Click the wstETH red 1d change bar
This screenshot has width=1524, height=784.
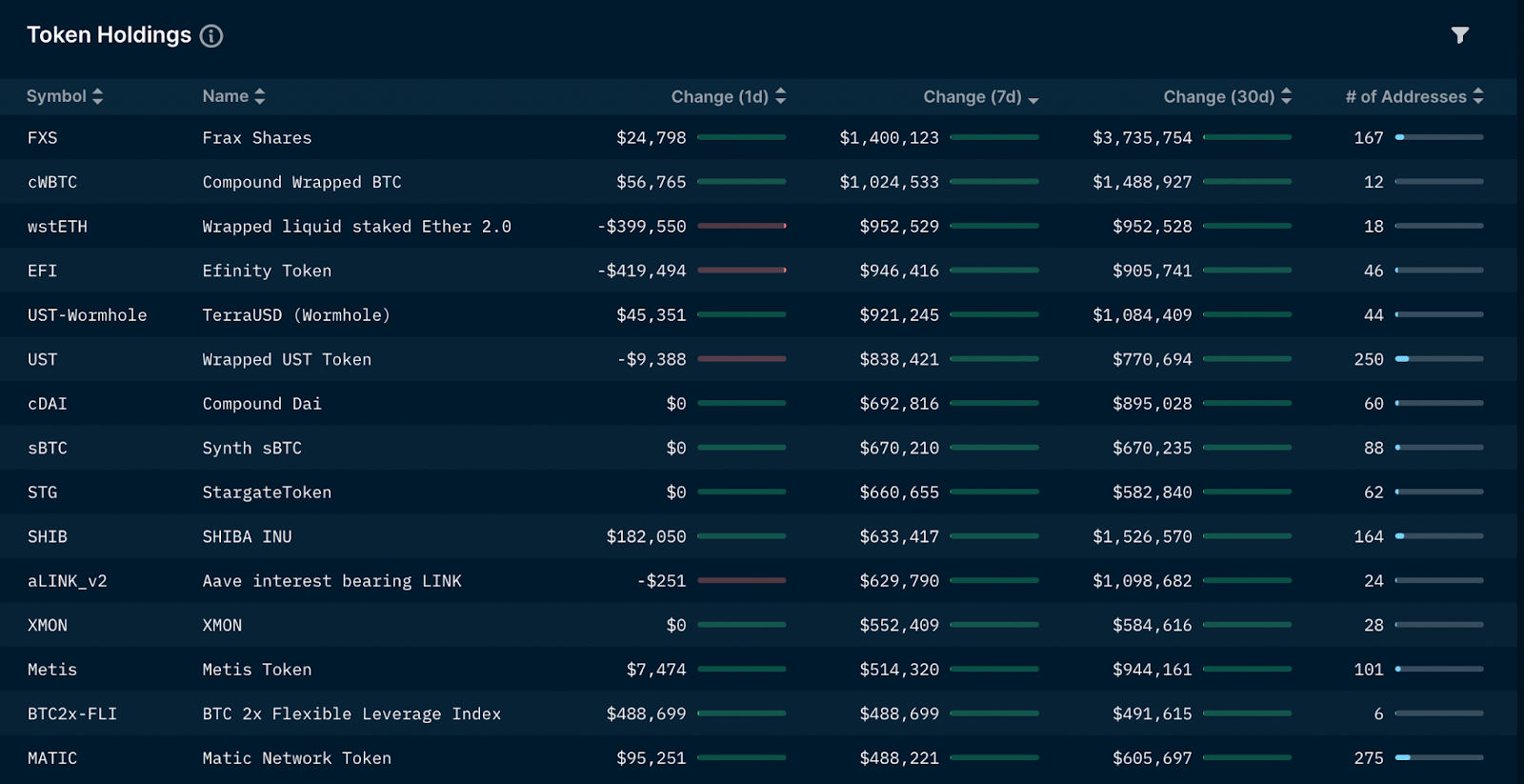click(x=741, y=227)
